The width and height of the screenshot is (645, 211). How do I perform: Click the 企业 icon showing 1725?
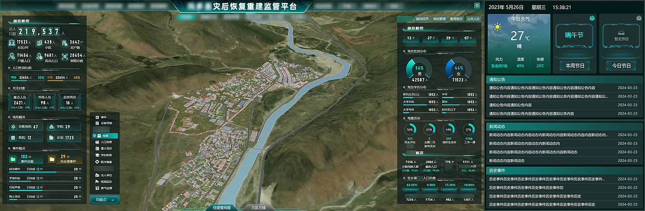51,138
